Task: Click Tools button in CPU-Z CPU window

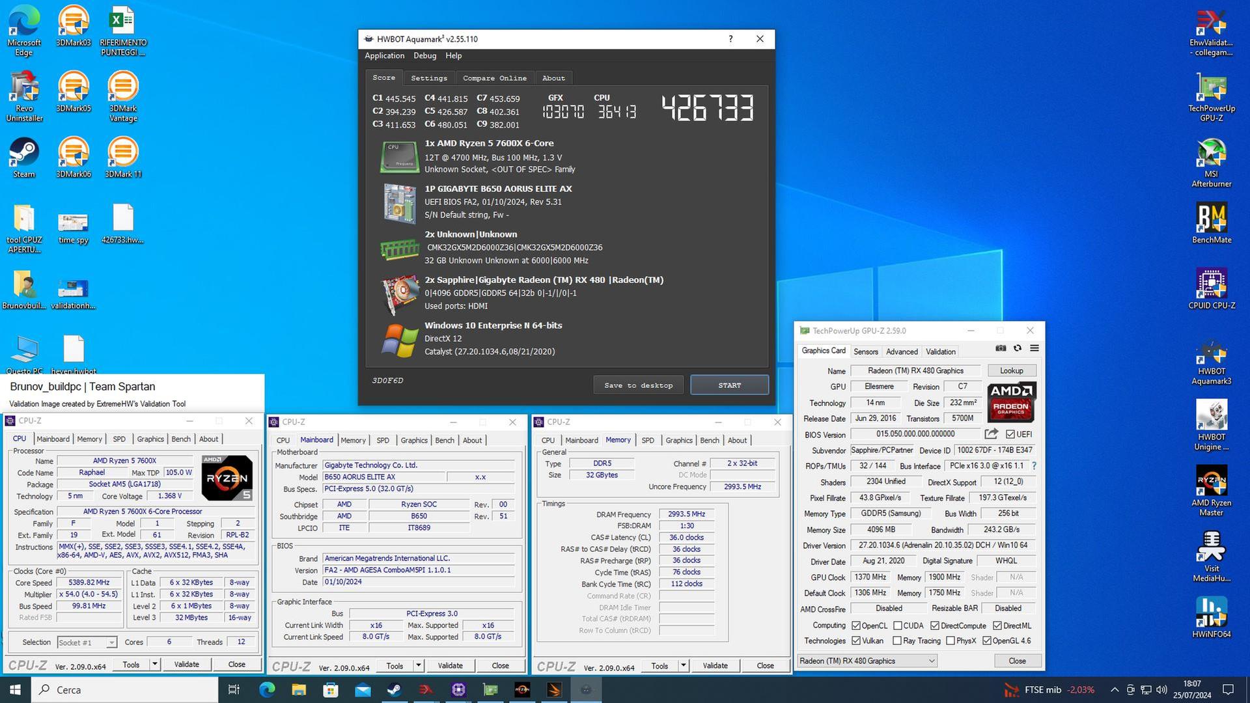Action: tap(131, 664)
